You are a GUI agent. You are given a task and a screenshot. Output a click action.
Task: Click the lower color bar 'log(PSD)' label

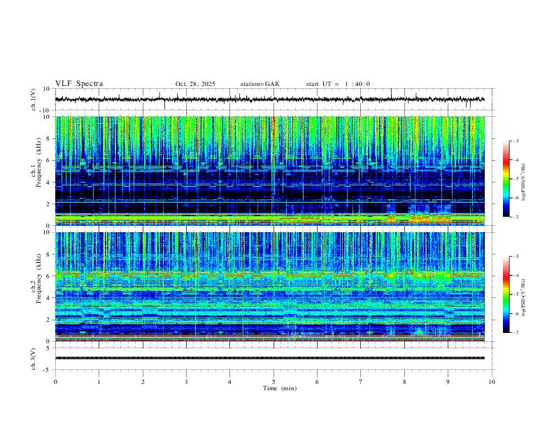click(524, 297)
